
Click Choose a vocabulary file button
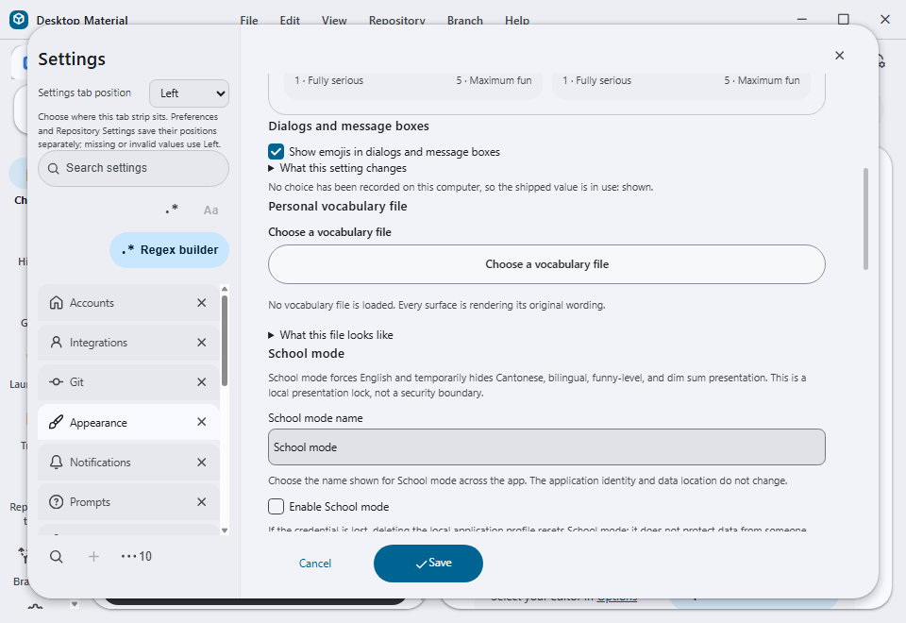(546, 264)
